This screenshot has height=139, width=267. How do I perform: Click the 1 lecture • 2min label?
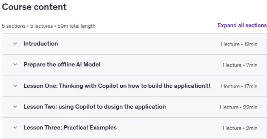(240, 128)
